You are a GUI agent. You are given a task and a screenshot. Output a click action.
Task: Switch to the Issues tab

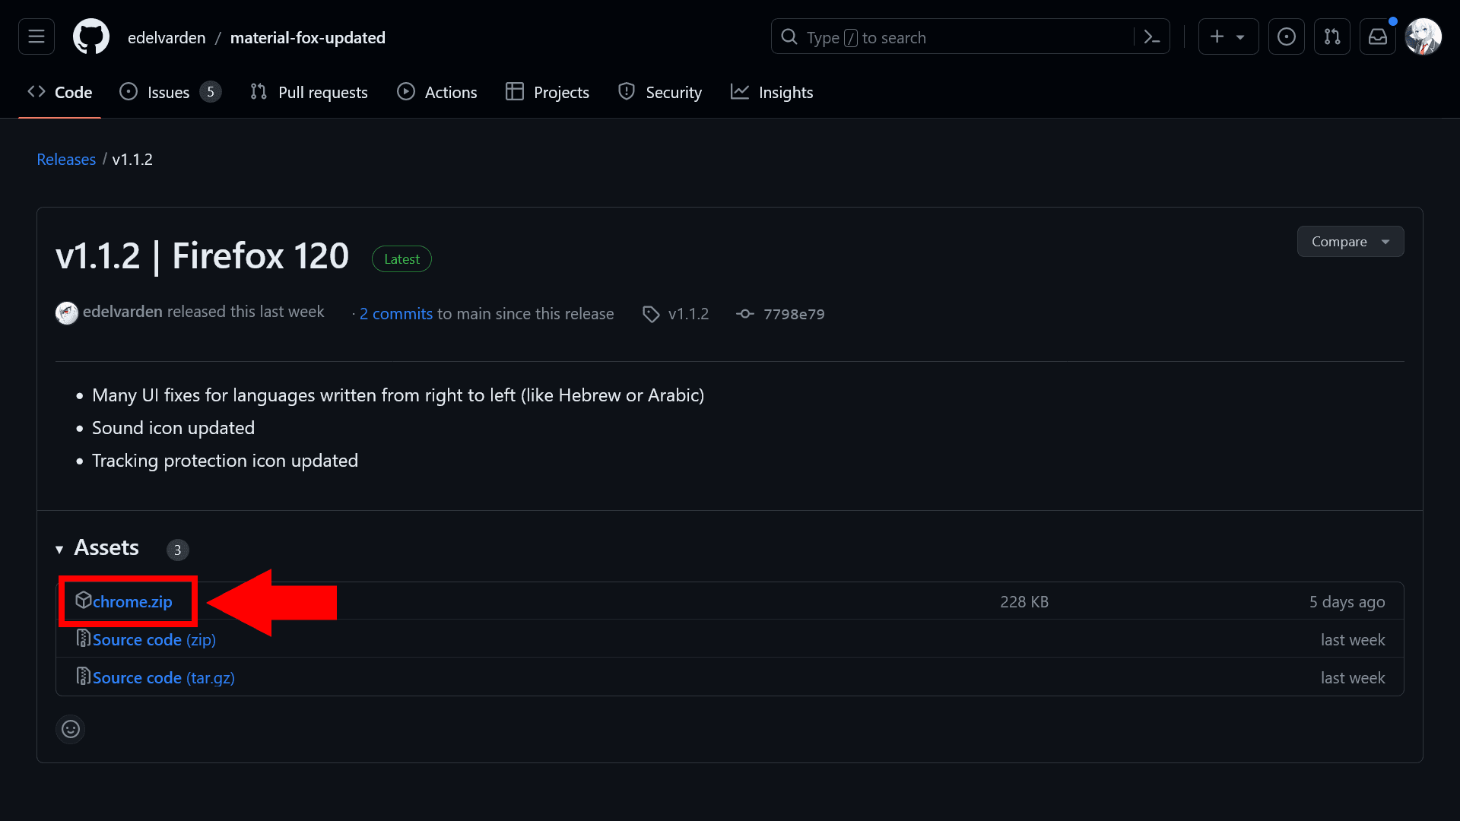point(170,92)
